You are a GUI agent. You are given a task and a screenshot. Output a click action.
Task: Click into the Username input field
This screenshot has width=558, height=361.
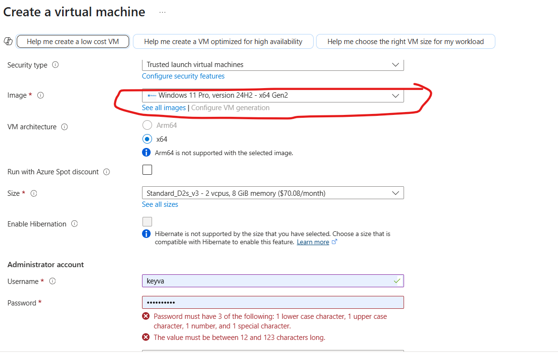(273, 281)
